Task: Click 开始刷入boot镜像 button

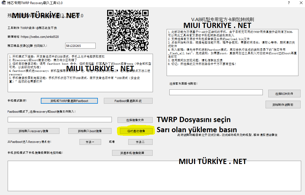Action: point(90,131)
